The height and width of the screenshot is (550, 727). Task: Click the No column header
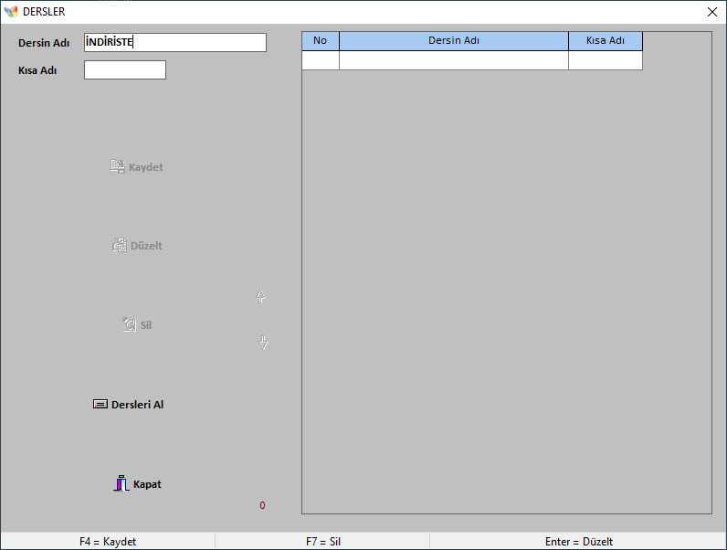(x=321, y=41)
